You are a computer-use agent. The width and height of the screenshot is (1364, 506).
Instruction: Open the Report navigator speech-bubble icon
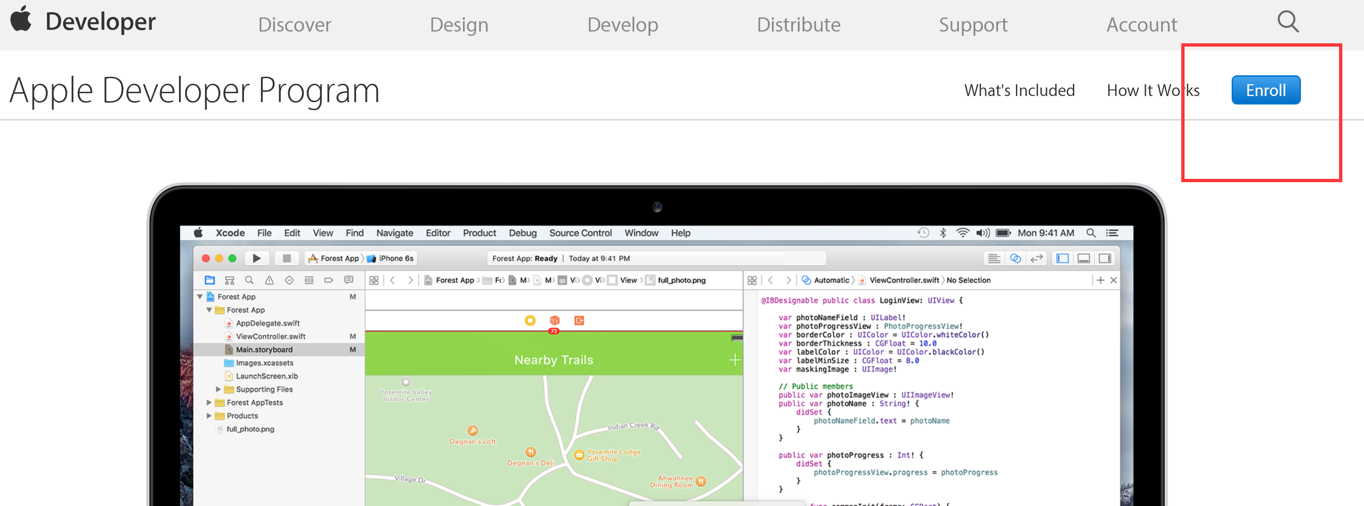click(x=349, y=280)
